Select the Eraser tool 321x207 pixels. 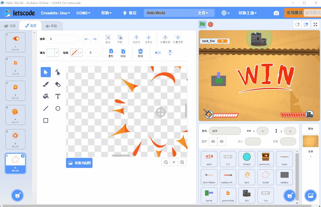pos(58,84)
